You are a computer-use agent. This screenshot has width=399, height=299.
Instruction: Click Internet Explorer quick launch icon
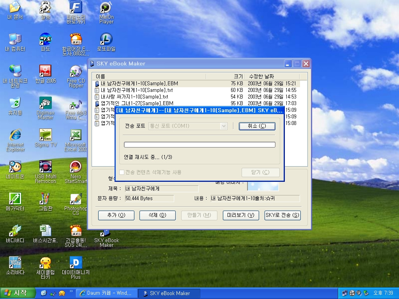pyautogui.click(x=44, y=293)
